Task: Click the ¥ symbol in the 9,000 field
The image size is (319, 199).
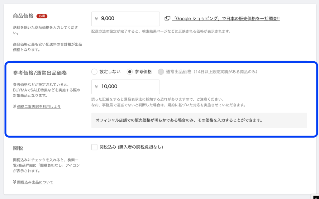Action: tap(97, 19)
